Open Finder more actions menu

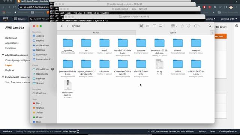(x=197, y=26)
